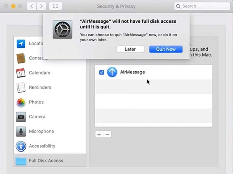Viewport: 233px width, 174px height.
Task: Select Microphone icon in sidebar
Action: pos(21,132)
